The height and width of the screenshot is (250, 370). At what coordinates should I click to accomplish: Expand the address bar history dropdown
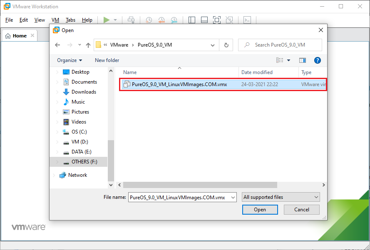coord(213,45)
